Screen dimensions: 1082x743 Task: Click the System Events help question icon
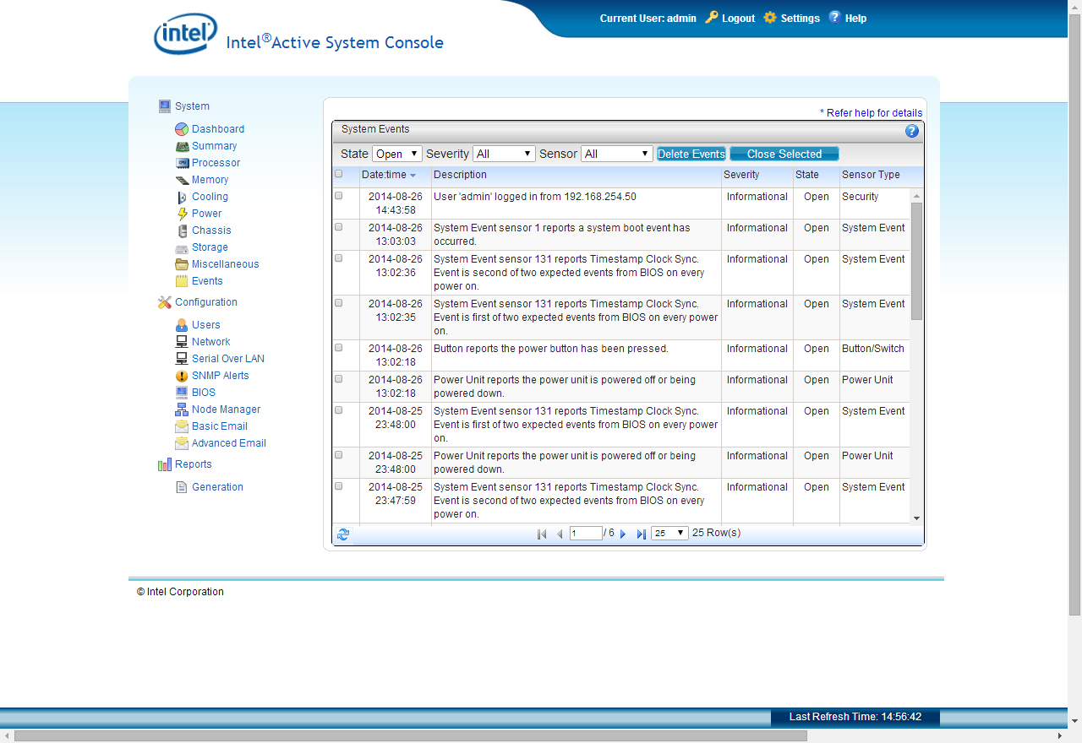click(912, 131)
